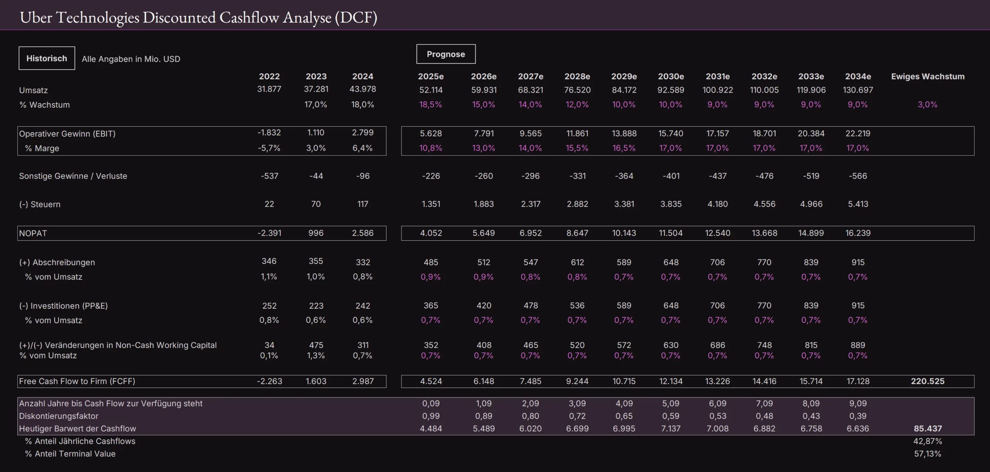Select NOPAT value 16.239
Image resolution: width=990 pixels, height=472 pixels.
tap(858, 233)
